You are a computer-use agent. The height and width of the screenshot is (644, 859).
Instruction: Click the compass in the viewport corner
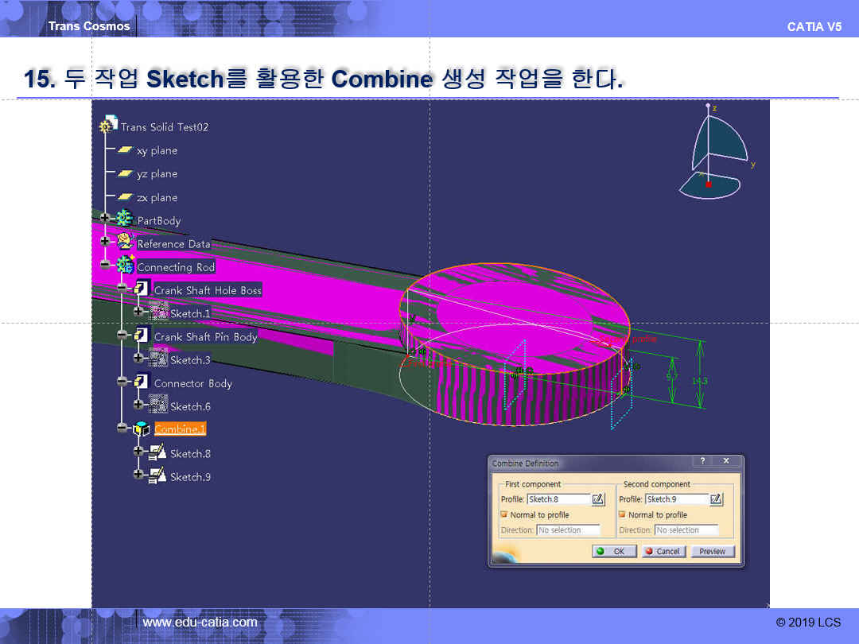click(x=712, y=151)
